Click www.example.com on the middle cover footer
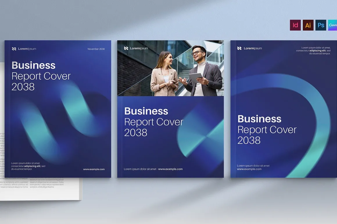This screenshot has height=224, width=337. coord(170,169)
